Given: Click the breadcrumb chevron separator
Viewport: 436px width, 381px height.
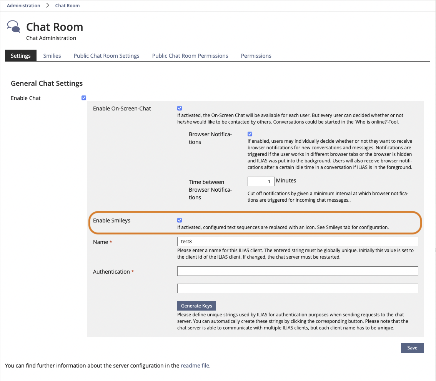Looking at the screenshot, I should 48,6.
